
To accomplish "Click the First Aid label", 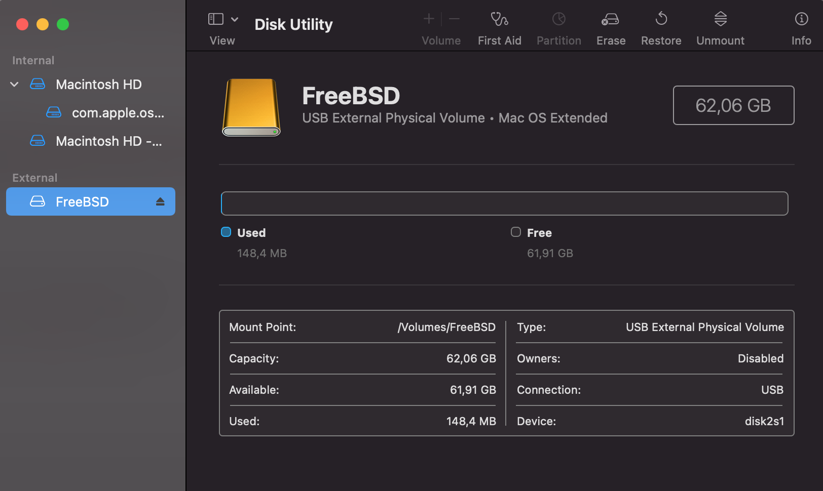I will (x=500, y=41).
